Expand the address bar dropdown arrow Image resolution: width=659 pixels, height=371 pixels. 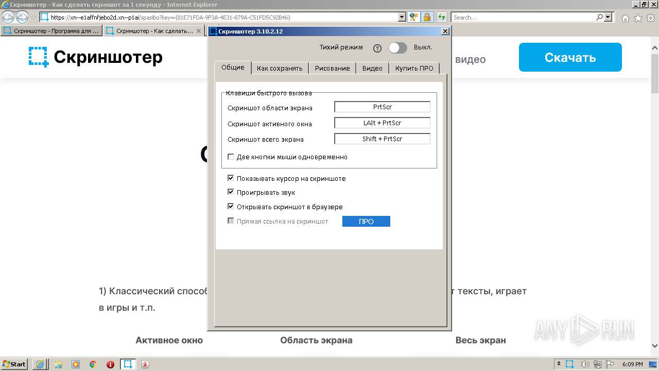click(402, 17)
